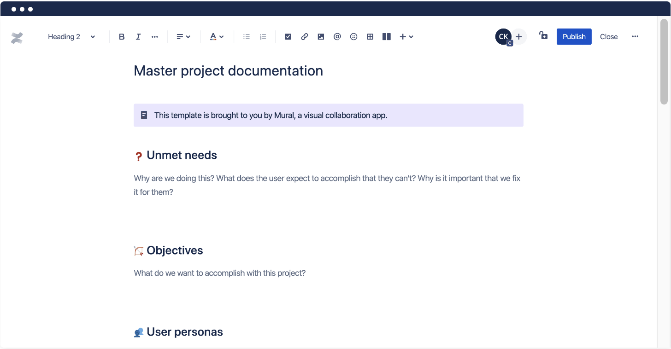
Task: Open page restrictions with the lock icon
Action: [x=543, y=36]
